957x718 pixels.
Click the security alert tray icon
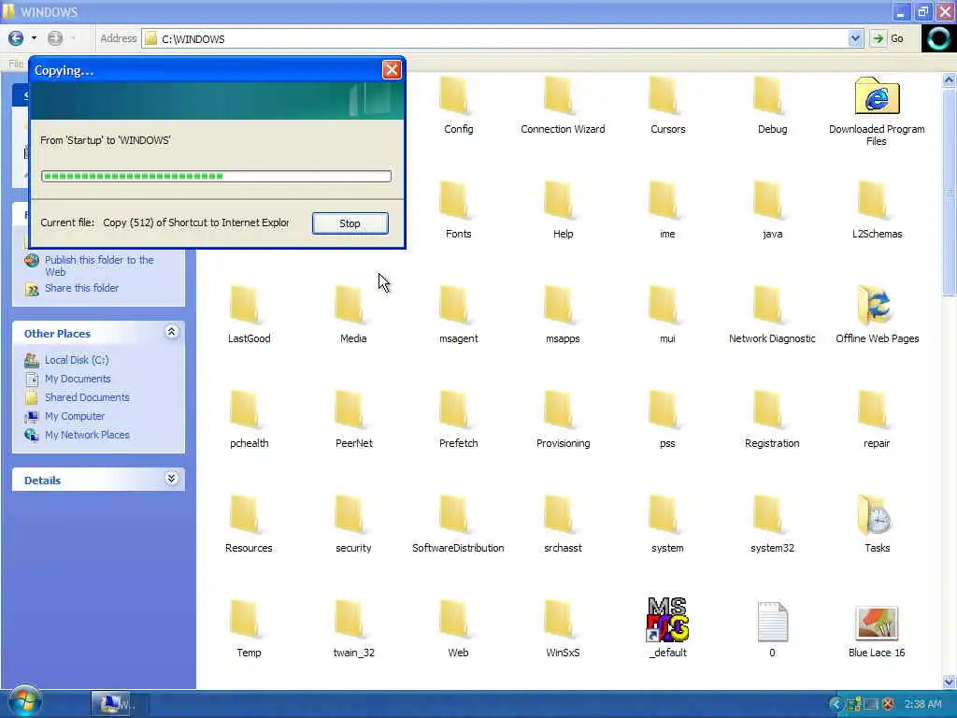pyautogui.click(x=889, y=704)
